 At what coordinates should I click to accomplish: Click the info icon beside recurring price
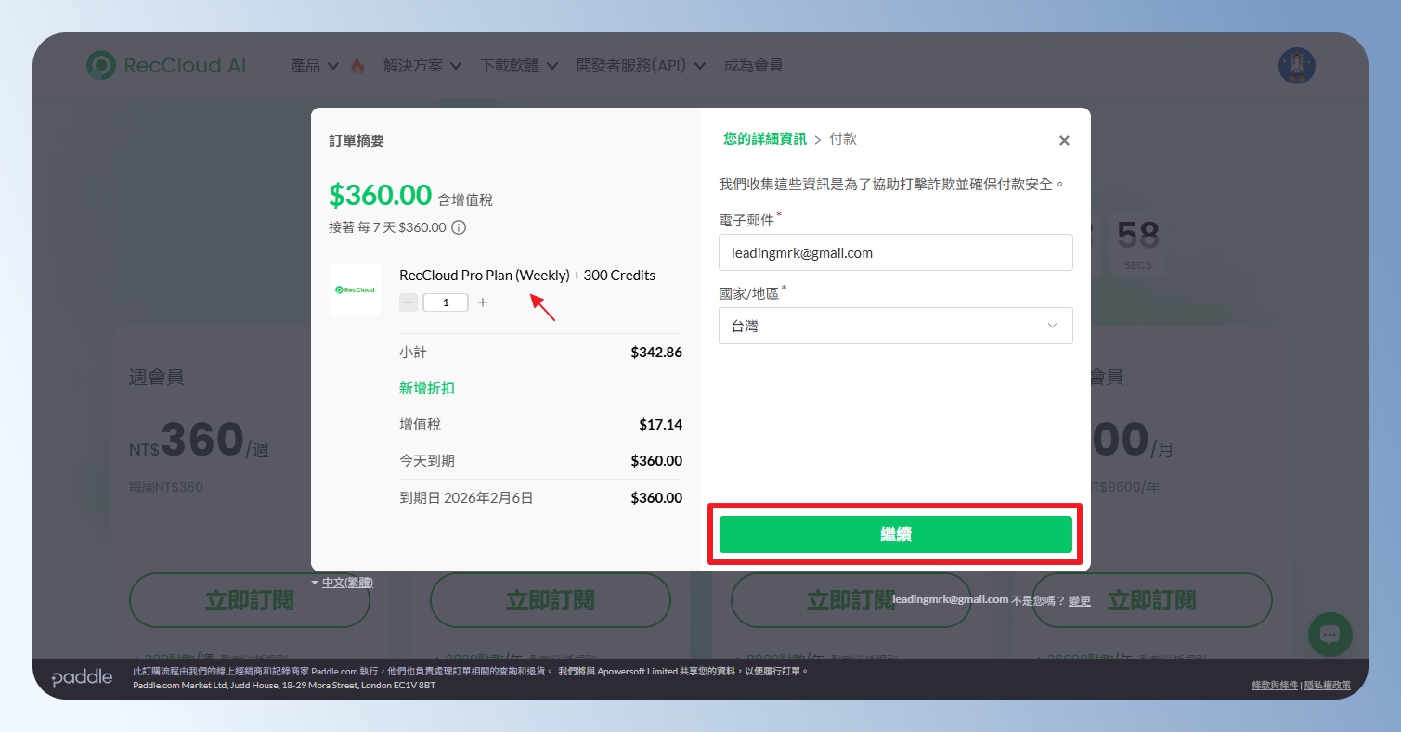(459, 227)
